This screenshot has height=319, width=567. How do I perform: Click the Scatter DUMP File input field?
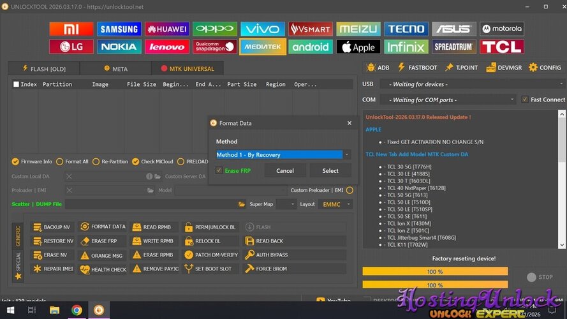click(x=151, y=204)
